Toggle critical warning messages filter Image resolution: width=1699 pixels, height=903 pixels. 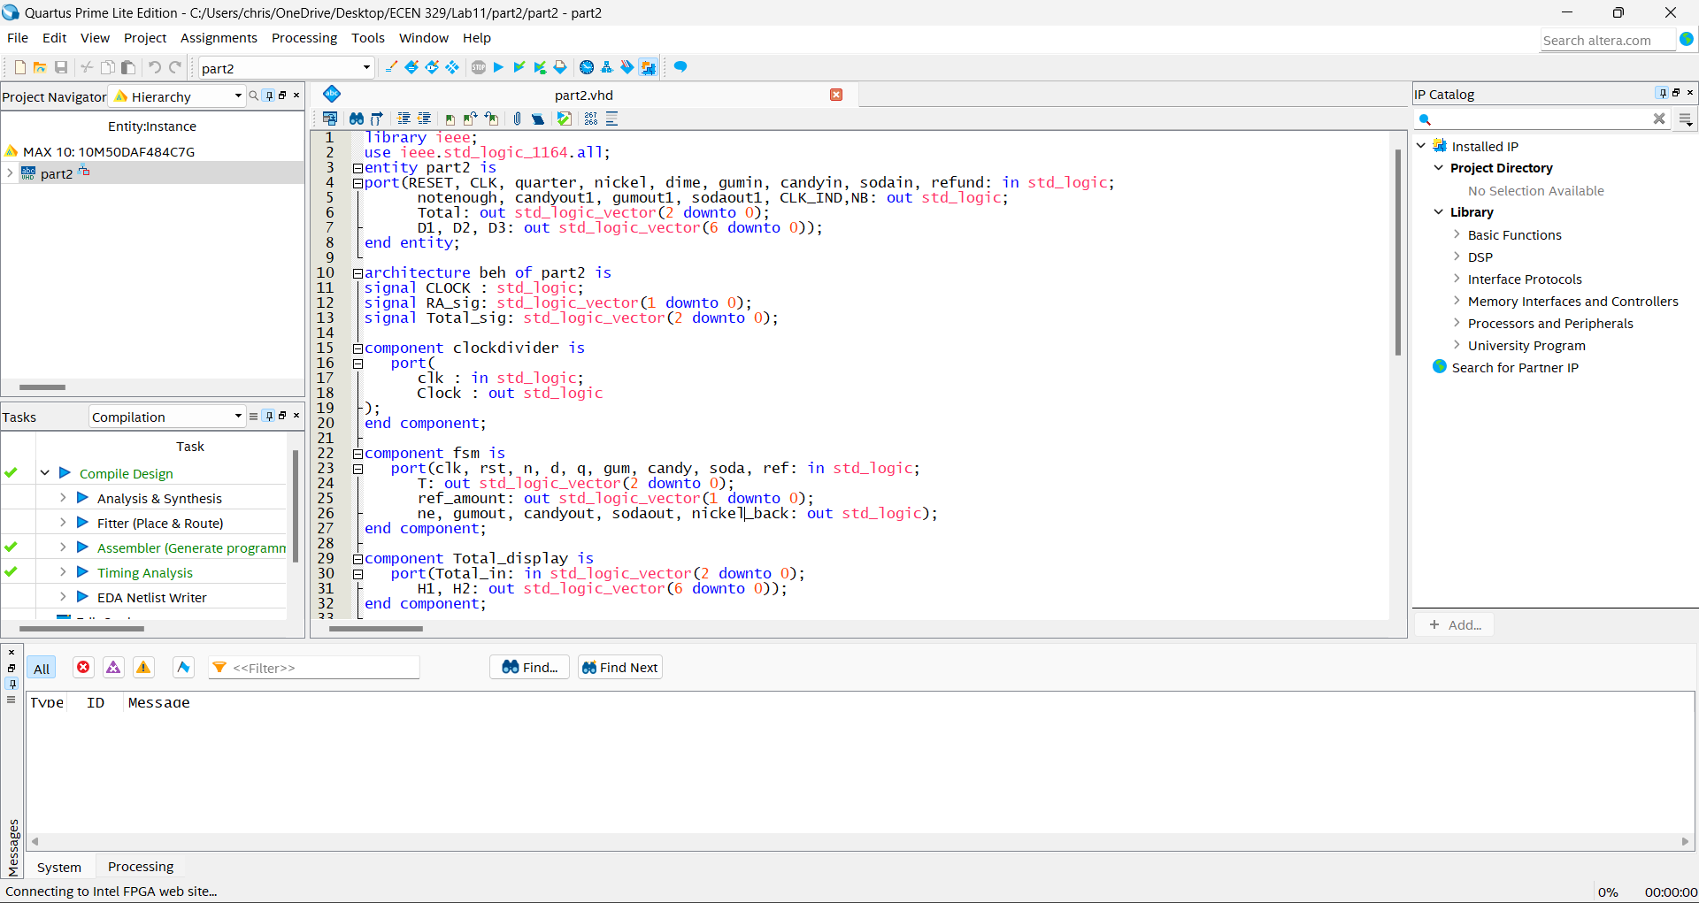(x=113, y=668)
